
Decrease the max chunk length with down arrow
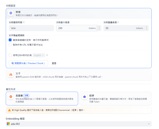click(99, 29)
